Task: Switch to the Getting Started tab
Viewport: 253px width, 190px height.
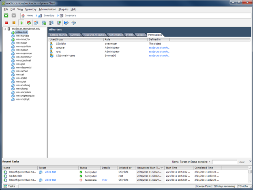Action: coord(58,35)
